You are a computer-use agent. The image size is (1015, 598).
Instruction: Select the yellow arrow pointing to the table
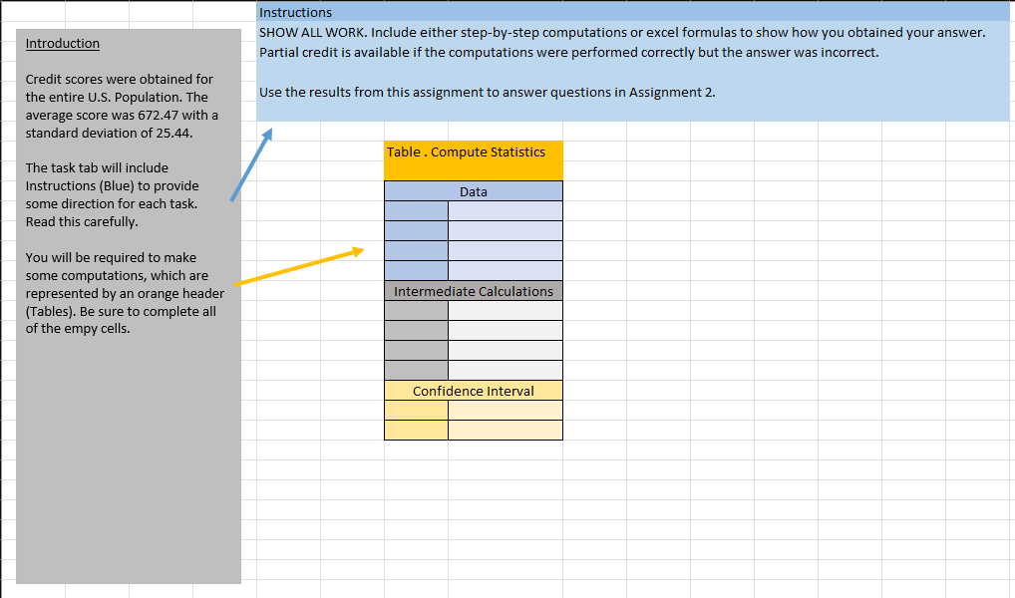[x=299, y=266]
